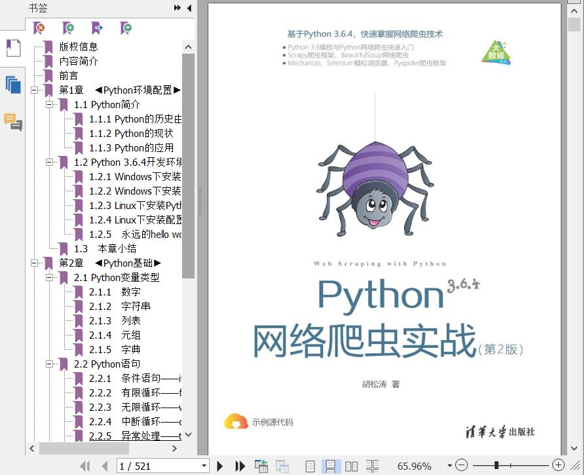
Task: Jump to bookmark 1.1.1 Python的历史
Action: (136, 119)
